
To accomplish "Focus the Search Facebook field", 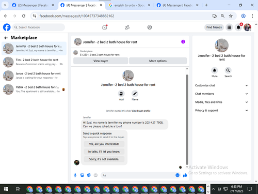I will pyautogui.click(x=39, y=27).
